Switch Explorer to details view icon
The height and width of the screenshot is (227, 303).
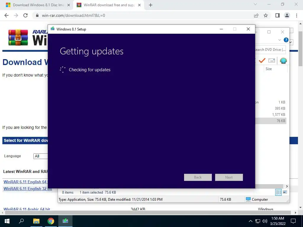point(278,192)
